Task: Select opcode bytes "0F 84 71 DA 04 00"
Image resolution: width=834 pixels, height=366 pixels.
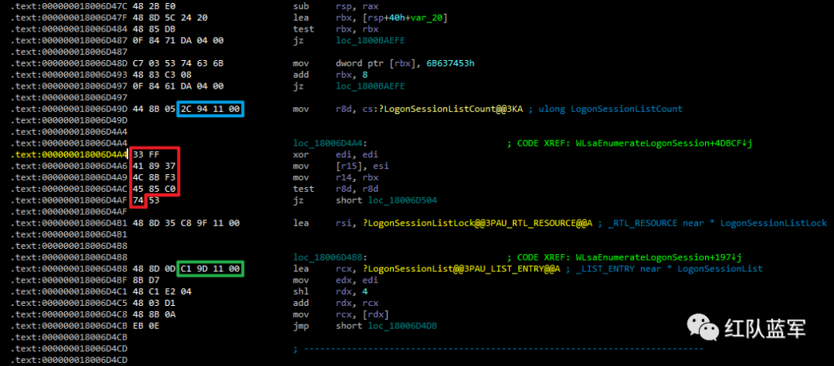Action: click(x=178, y=40)
